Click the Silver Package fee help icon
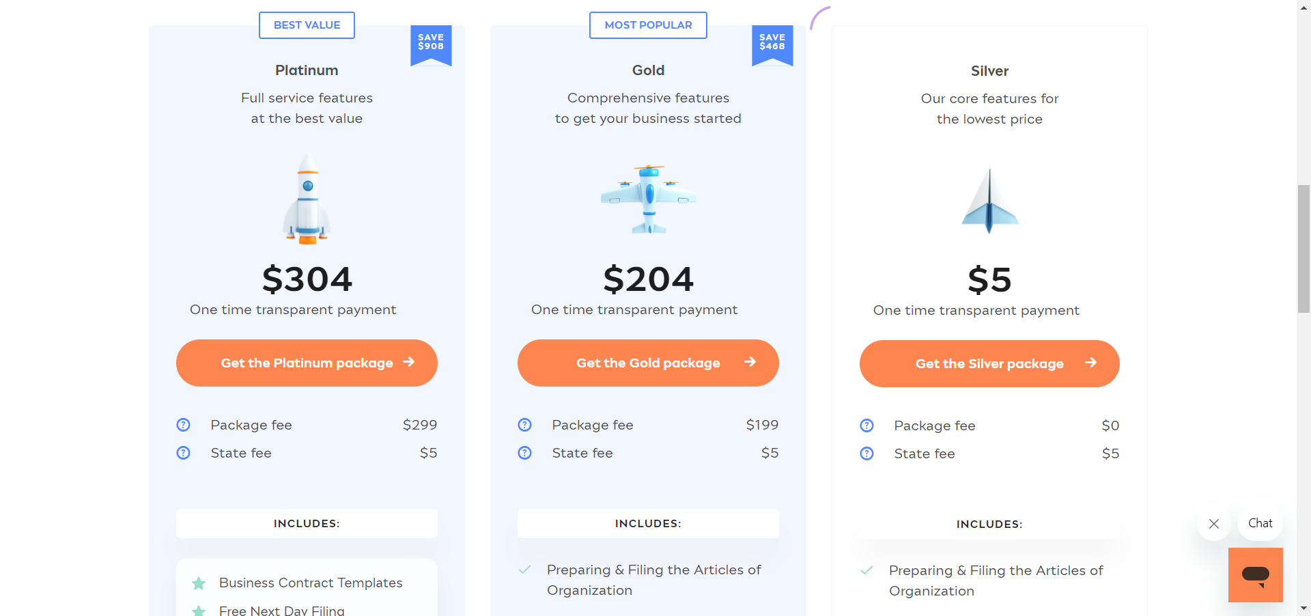The height and width of the screenshot is (616, 1311). click(866, 425)
